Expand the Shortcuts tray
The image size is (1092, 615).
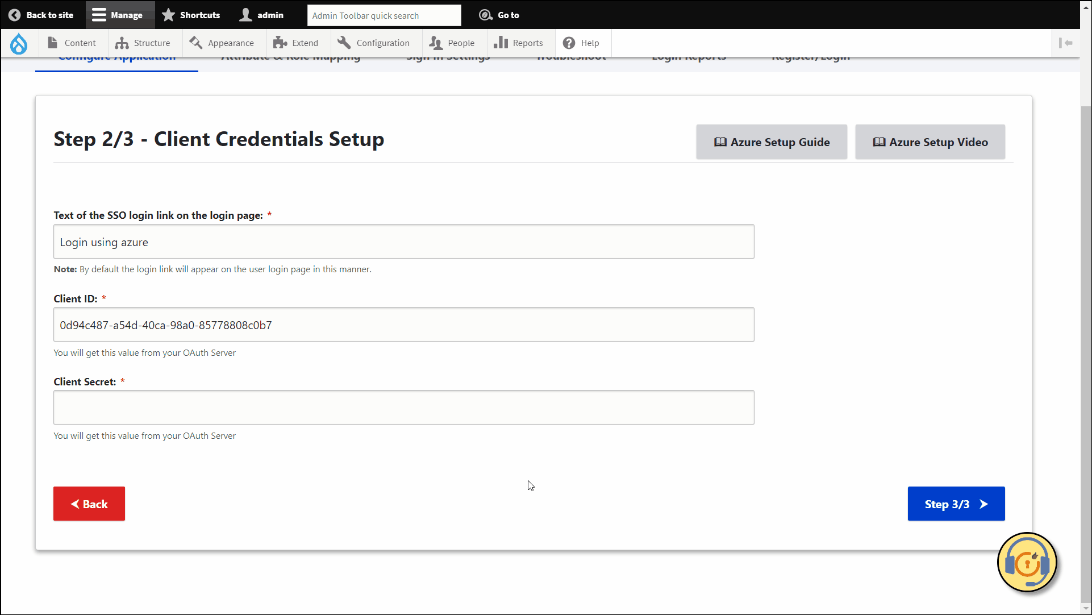tap(191, 15)
